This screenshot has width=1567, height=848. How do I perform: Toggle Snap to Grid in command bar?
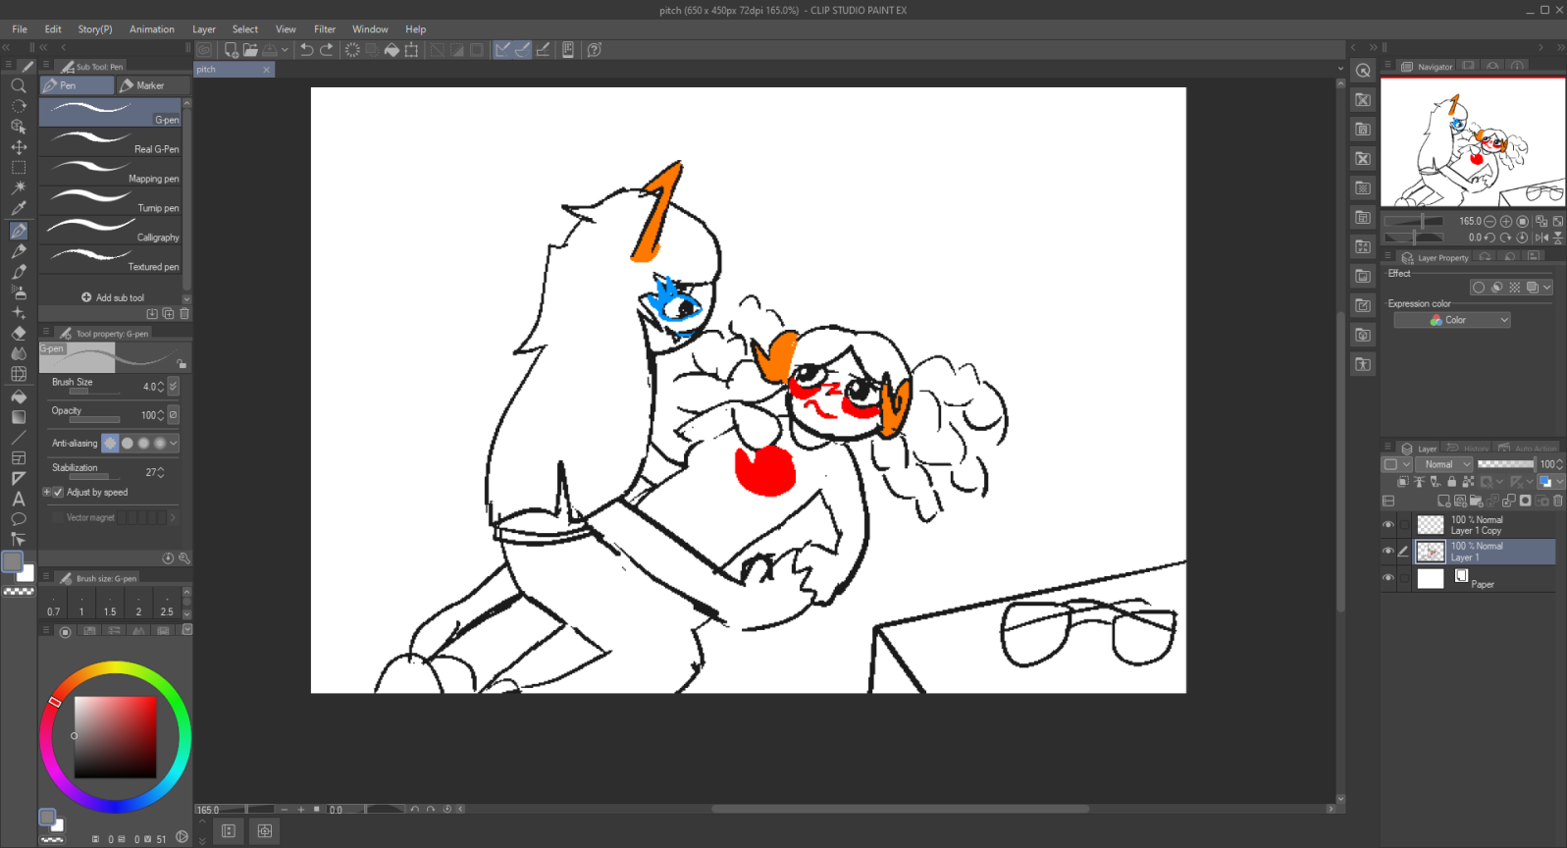(x=543, y=49)
